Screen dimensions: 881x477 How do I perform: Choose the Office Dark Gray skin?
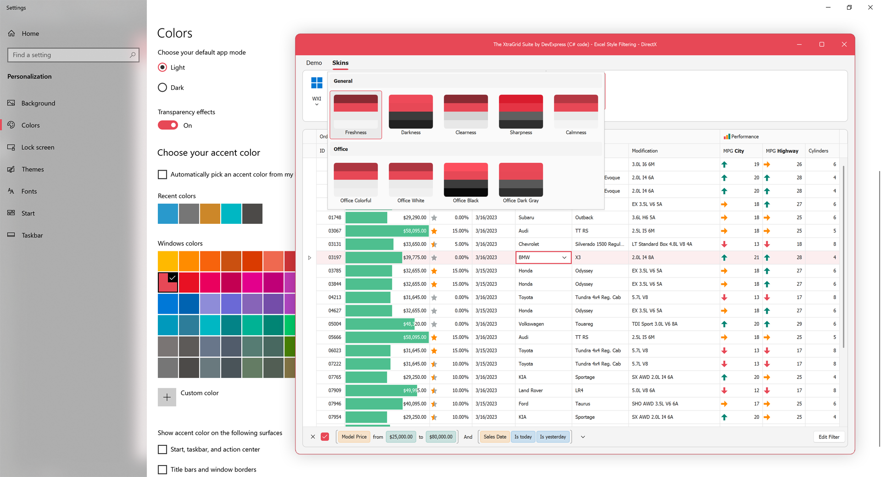[x=521, y=183]
